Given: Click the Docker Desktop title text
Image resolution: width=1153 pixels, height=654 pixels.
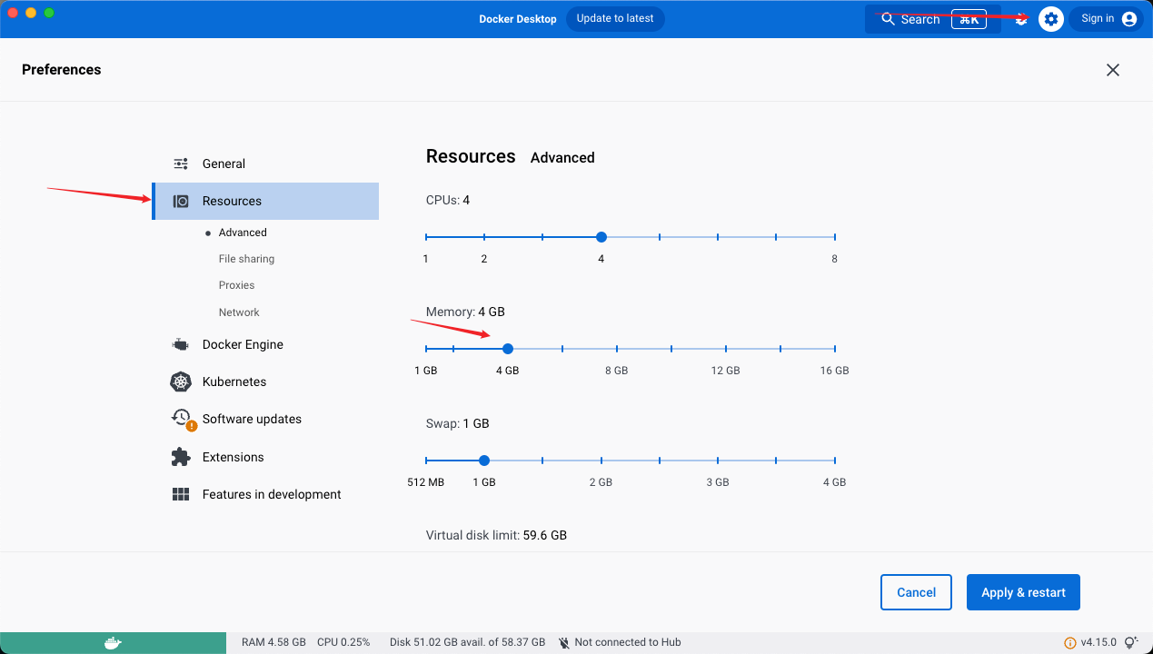Looking at the screenshot, I should click(518, 19).
